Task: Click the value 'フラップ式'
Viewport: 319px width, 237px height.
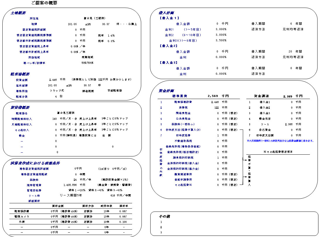Action: (x=57, y=91)
